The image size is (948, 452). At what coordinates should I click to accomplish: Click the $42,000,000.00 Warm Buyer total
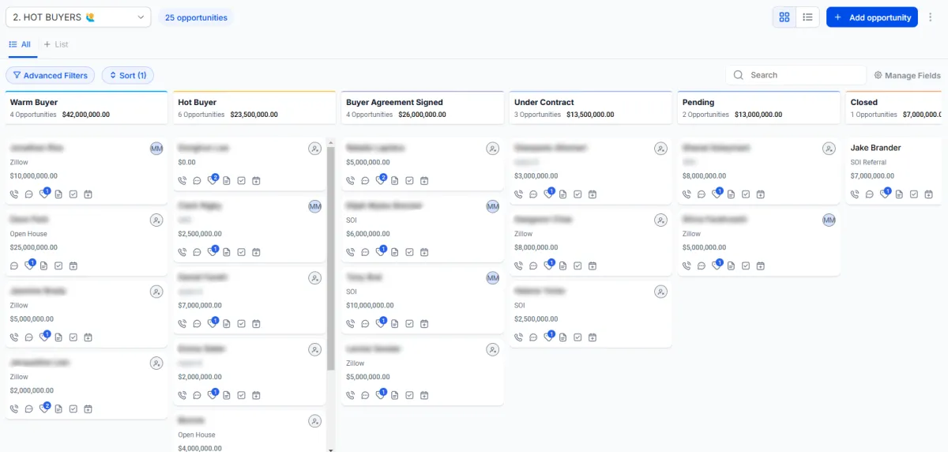tap(86, 115)
